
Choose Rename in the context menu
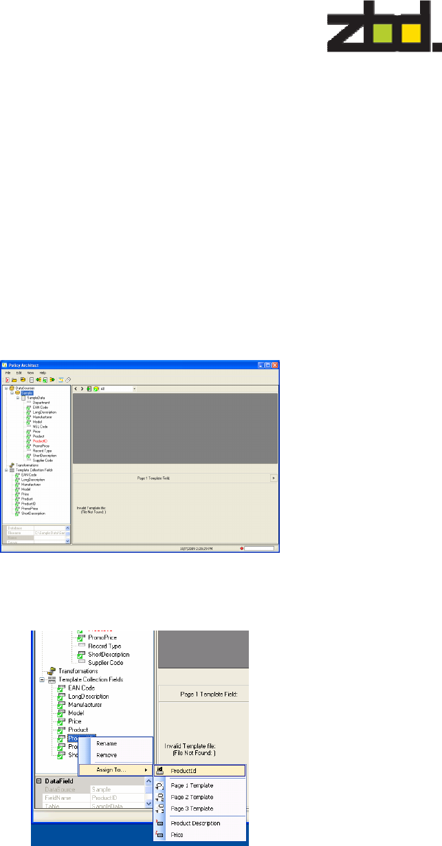pyautogui.click(x=107, y=743)
